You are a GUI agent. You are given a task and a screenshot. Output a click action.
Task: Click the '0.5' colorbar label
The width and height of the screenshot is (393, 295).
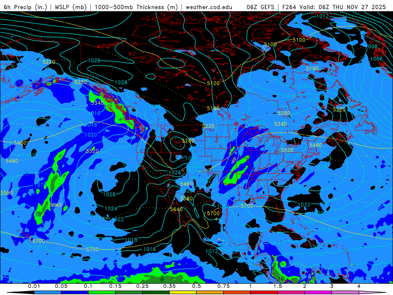(x=196, y=286)
